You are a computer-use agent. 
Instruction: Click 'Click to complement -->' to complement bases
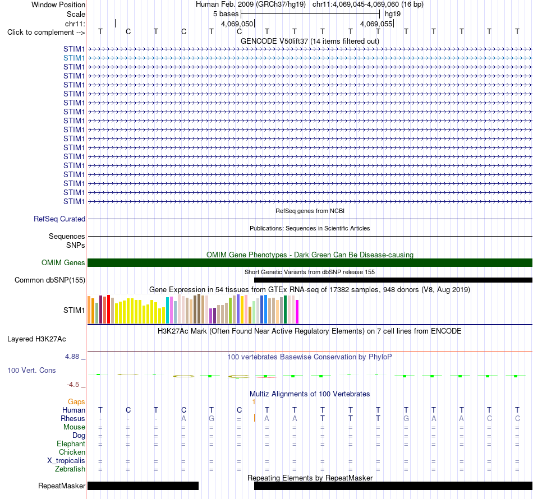(46, 33)
